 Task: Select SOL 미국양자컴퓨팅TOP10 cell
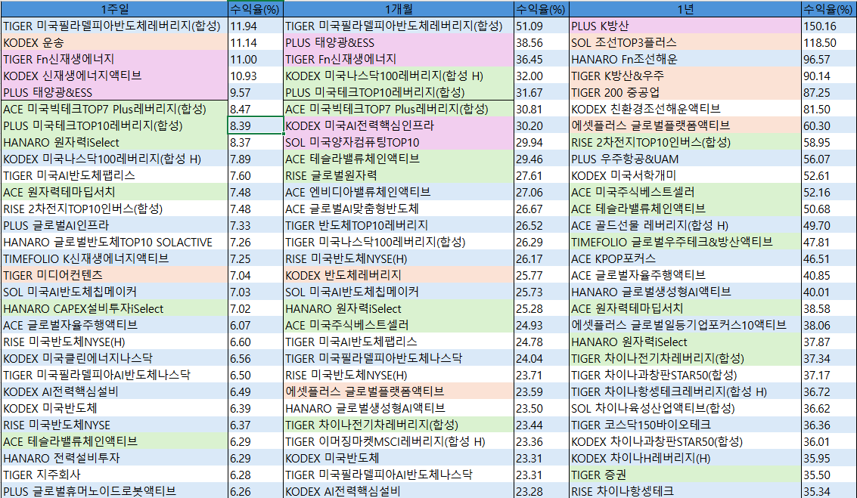399,143
